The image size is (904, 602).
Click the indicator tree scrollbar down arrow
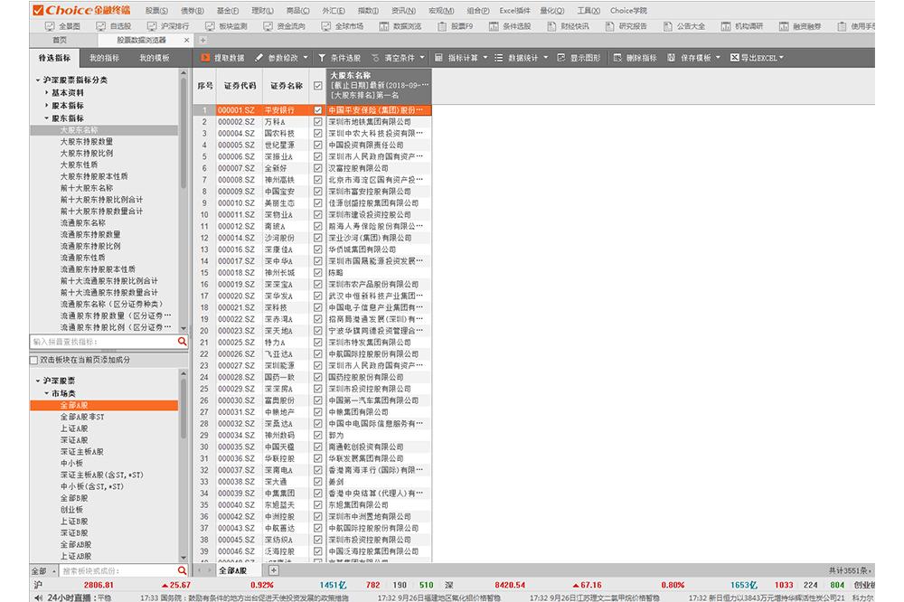click(x=184, y=328)
